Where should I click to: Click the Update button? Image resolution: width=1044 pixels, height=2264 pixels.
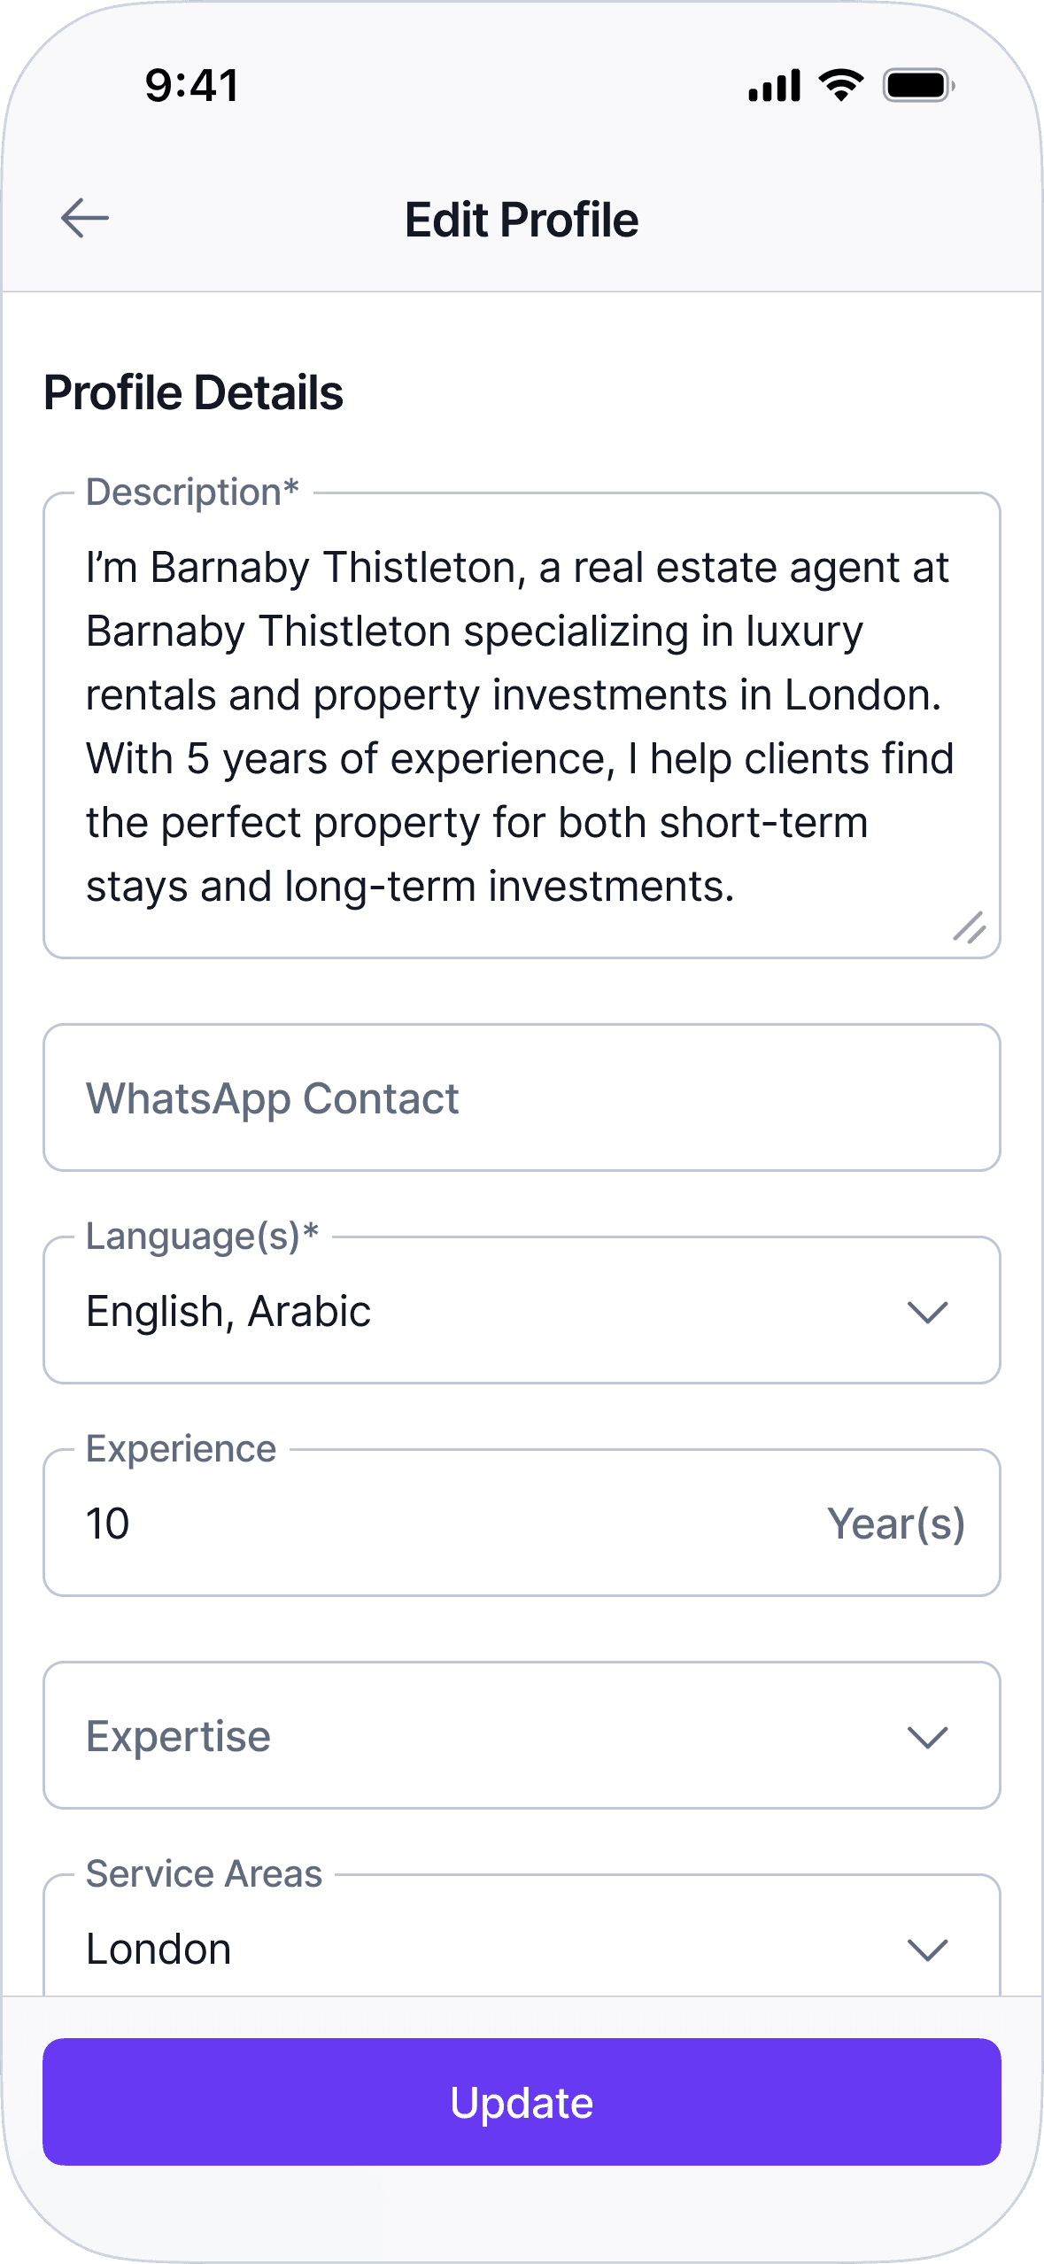click(522, 2102)
